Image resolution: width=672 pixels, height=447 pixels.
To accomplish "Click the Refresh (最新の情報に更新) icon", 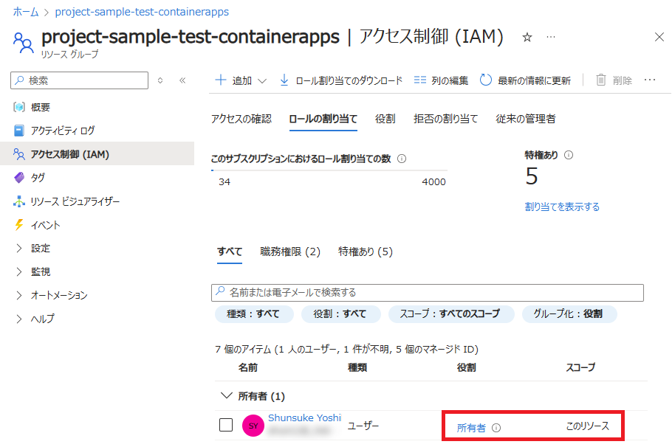I will tap(486, 80).
